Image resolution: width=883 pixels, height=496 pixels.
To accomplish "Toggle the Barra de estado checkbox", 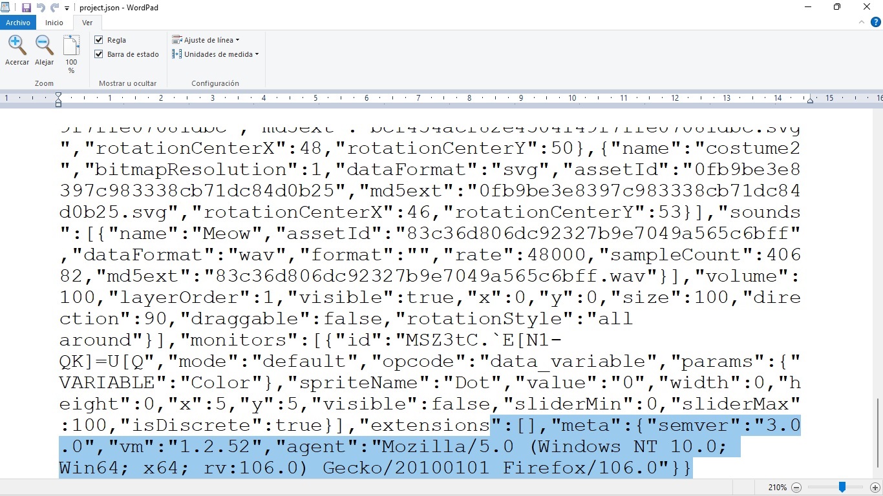I will [99, 54].
